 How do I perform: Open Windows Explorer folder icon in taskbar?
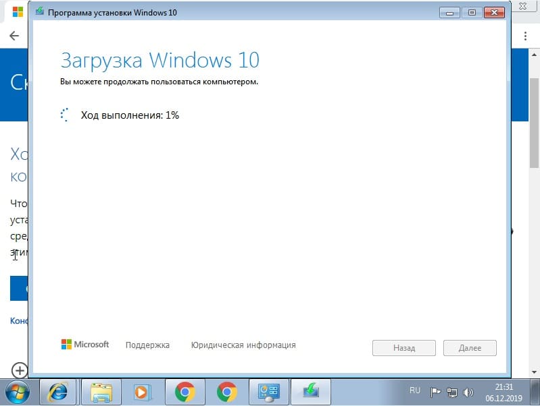coord(101,391)
